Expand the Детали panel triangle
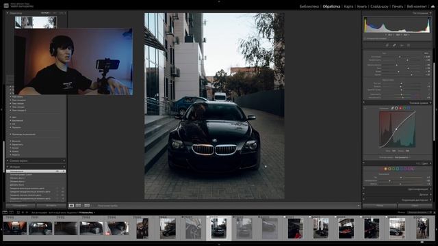The height and width of the screenshot is (246, 438). [x=430, y=194]
